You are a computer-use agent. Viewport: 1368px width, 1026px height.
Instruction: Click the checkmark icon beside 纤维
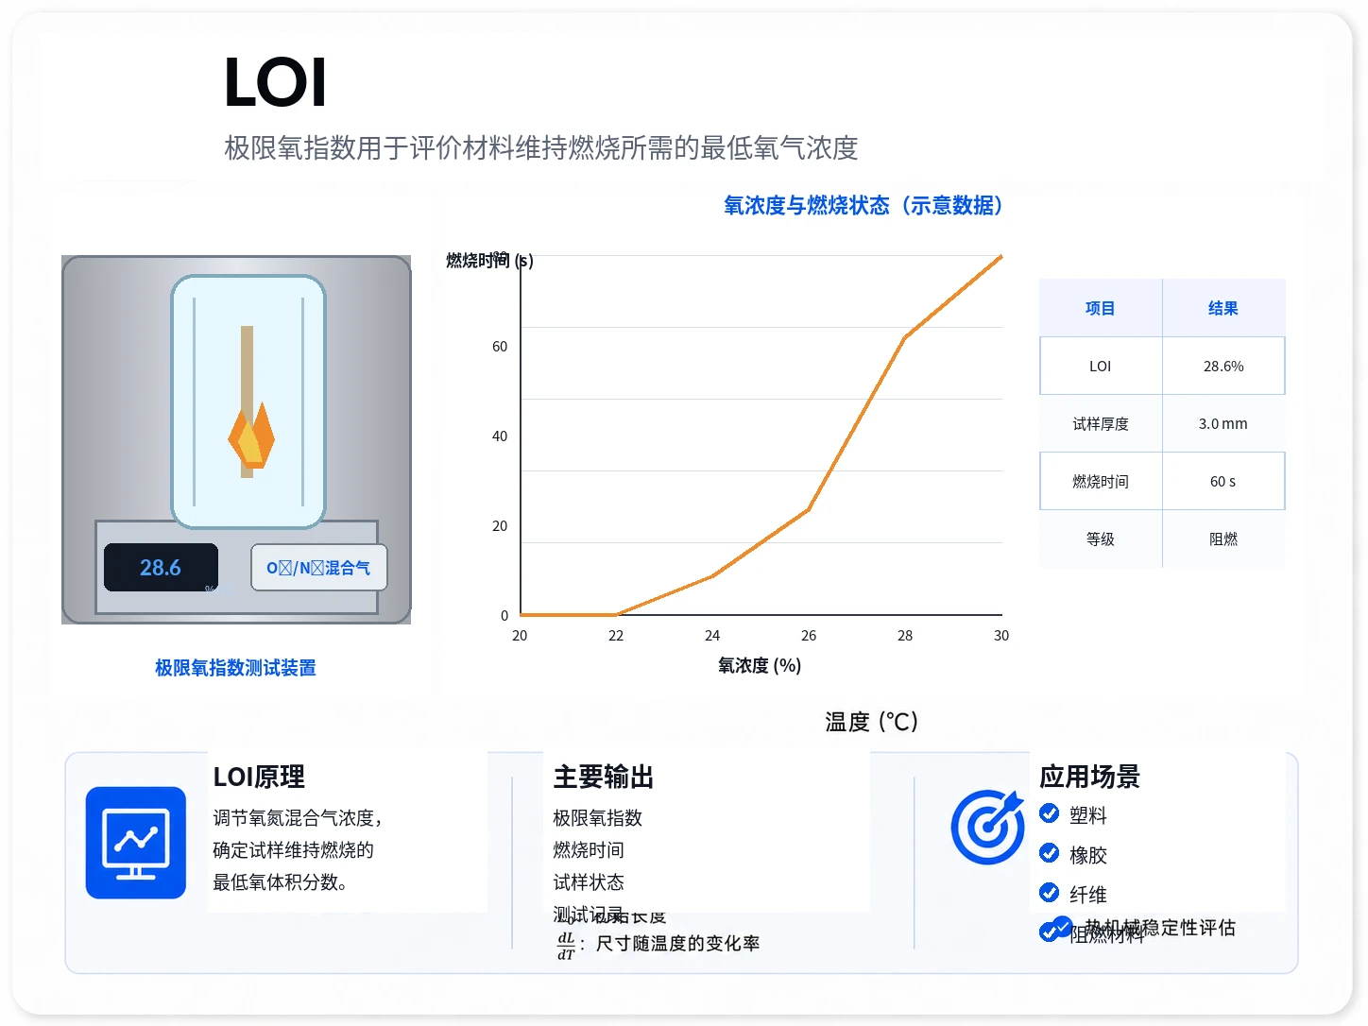click(1049, 893)
